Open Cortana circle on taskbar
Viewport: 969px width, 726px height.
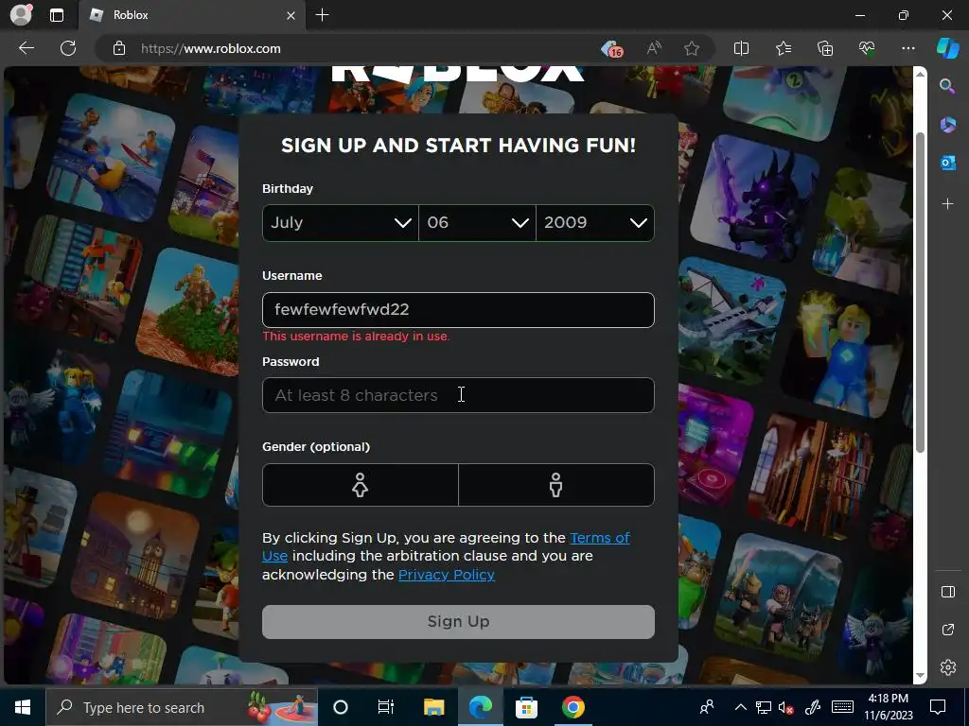pos(341,707)
